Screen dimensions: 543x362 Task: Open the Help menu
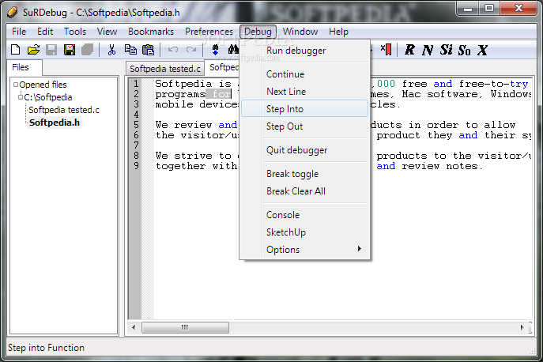tap(338, 32)
